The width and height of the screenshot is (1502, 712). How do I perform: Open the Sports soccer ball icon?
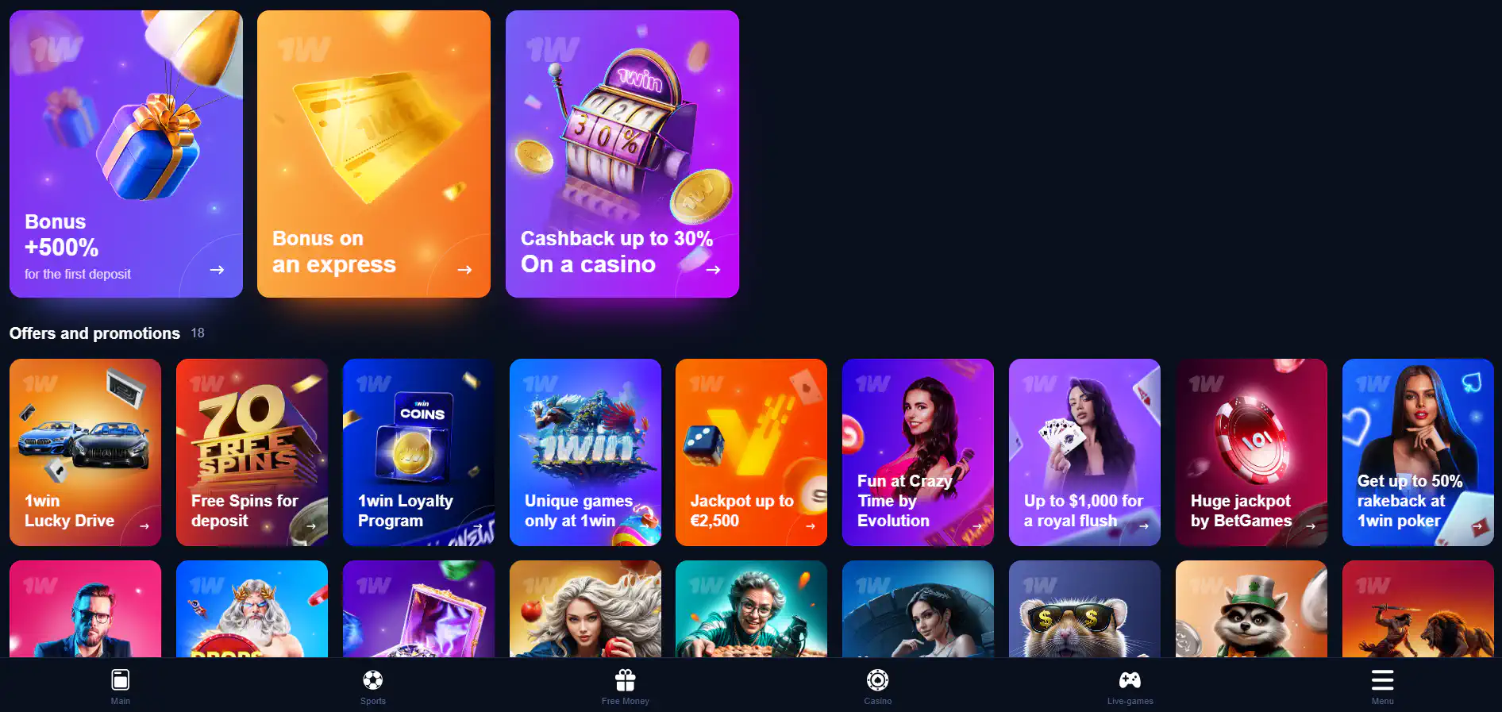373,680
